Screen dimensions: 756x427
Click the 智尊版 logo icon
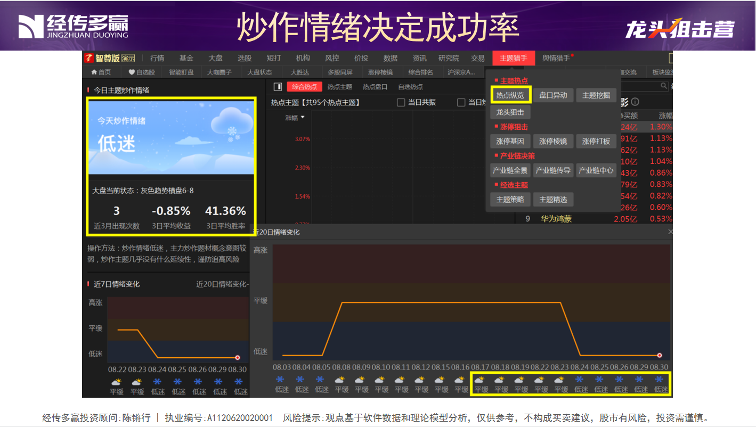[x=89, y=58]
